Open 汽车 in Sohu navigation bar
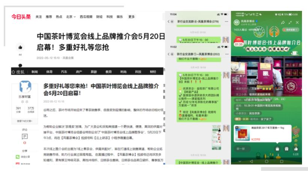This screenshot has width=308, height=175. [x=64, y=72]
